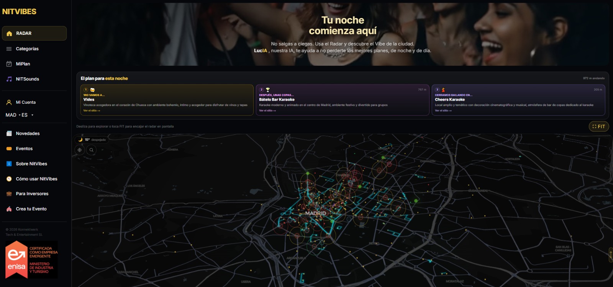Click the dancer icon on Cheers Karaoke card
The image size is (613, 287).
[443, 90]
